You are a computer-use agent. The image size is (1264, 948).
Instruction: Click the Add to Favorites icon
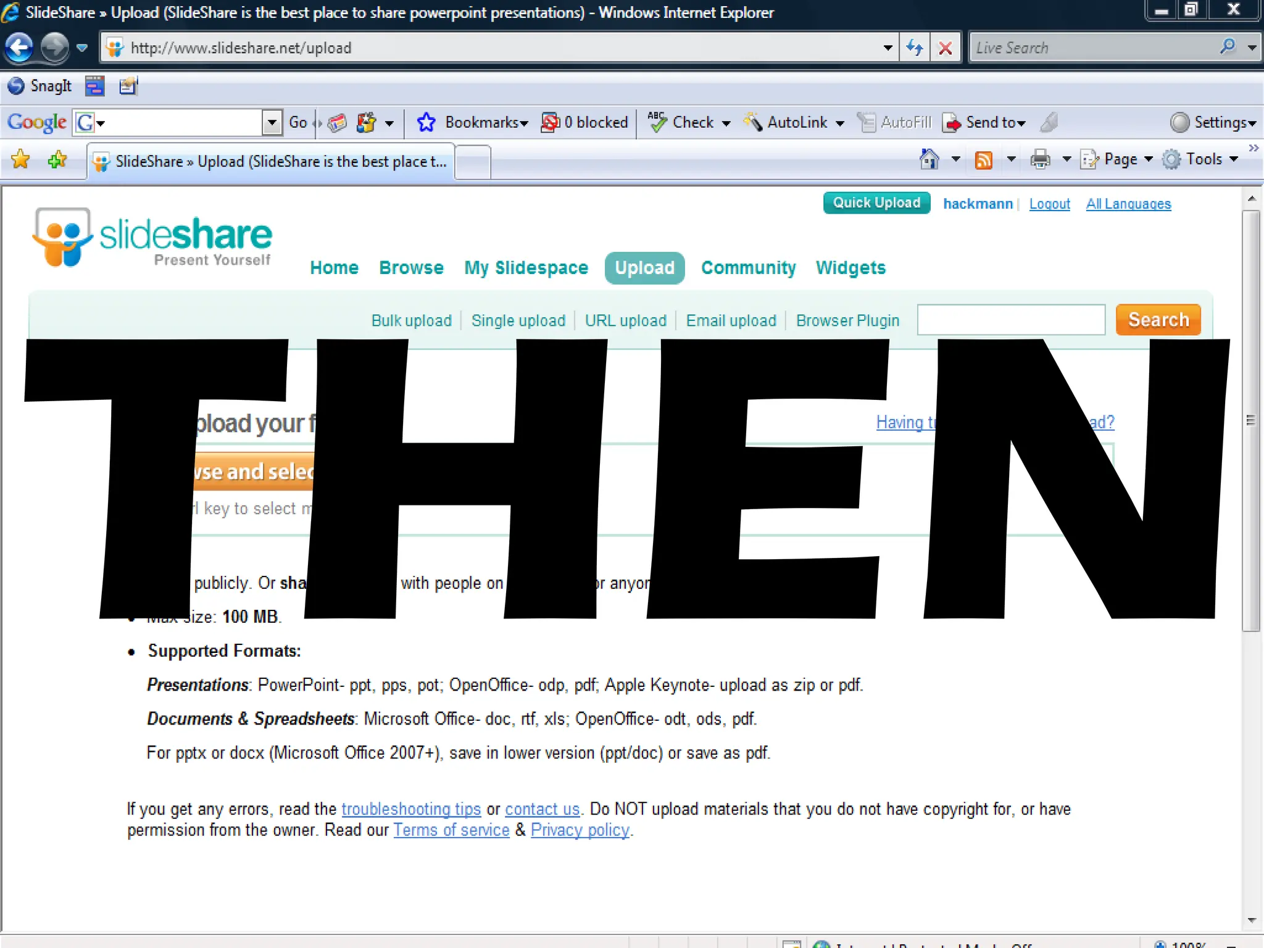[57, 160]
